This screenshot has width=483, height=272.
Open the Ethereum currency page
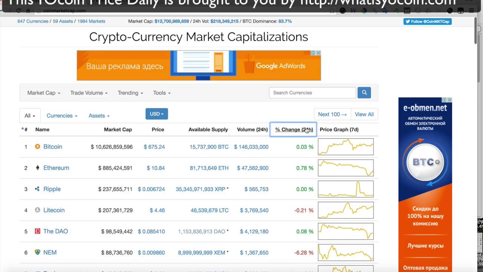(x=56, y=168)
